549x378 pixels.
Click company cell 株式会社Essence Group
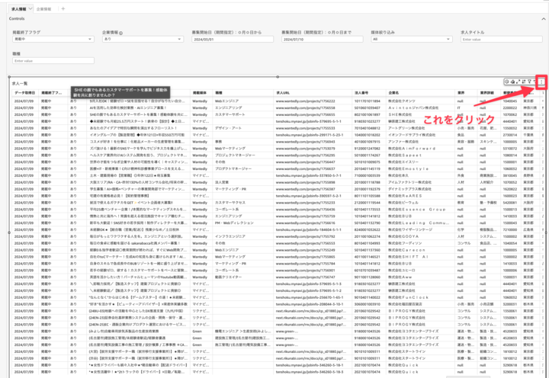416,210
